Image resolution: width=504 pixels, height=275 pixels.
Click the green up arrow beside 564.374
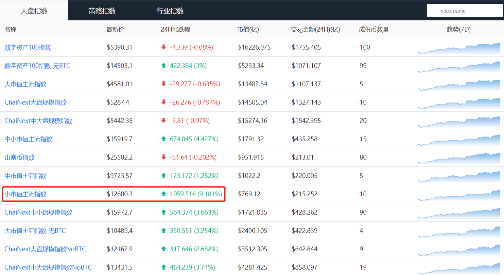[163, 212]
